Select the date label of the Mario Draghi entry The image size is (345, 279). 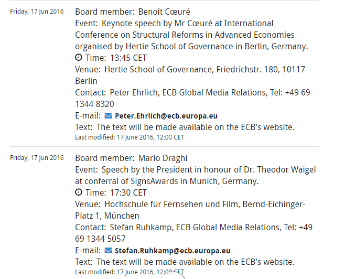click(37, 158)
